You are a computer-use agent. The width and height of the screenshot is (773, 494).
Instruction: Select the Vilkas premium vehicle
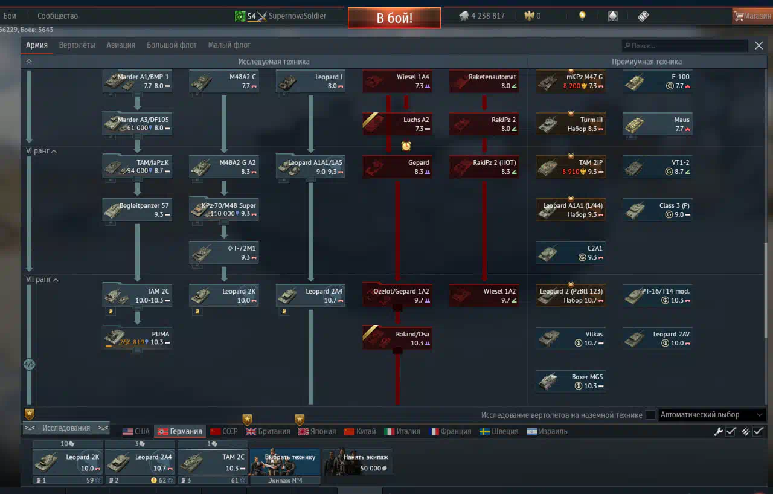tap(571, 338)
